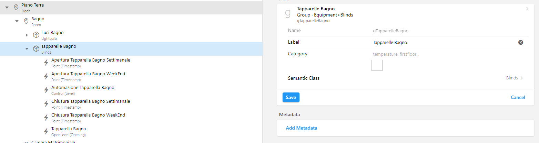539x143 pixels.
Task: Click lightning icon of Chiusura Tapparella Bagno WeekEnd
Action: coord(46,118)
